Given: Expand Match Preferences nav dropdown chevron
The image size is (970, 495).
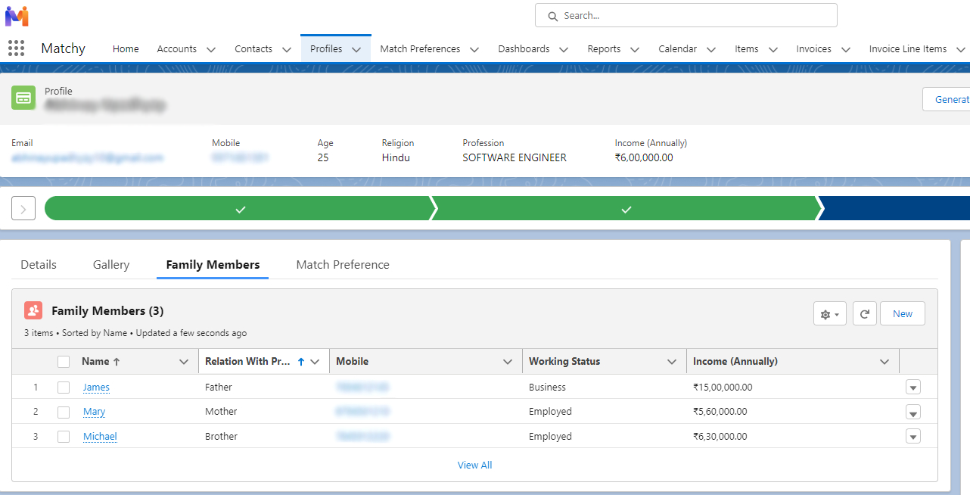Looking at the screenshot, I should 474,49.
